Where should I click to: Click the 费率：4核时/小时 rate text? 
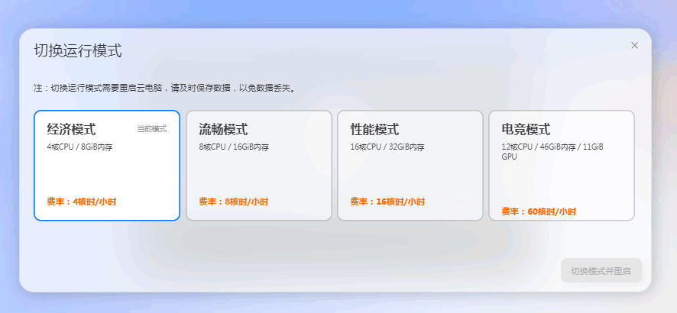coord(81,202)
